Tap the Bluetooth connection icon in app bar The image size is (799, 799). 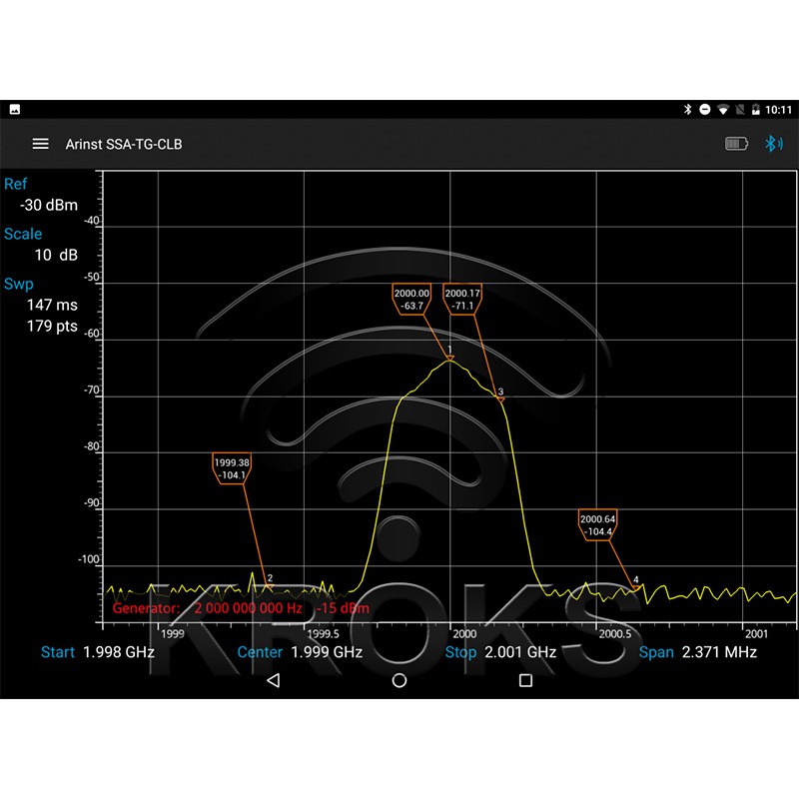773,144
